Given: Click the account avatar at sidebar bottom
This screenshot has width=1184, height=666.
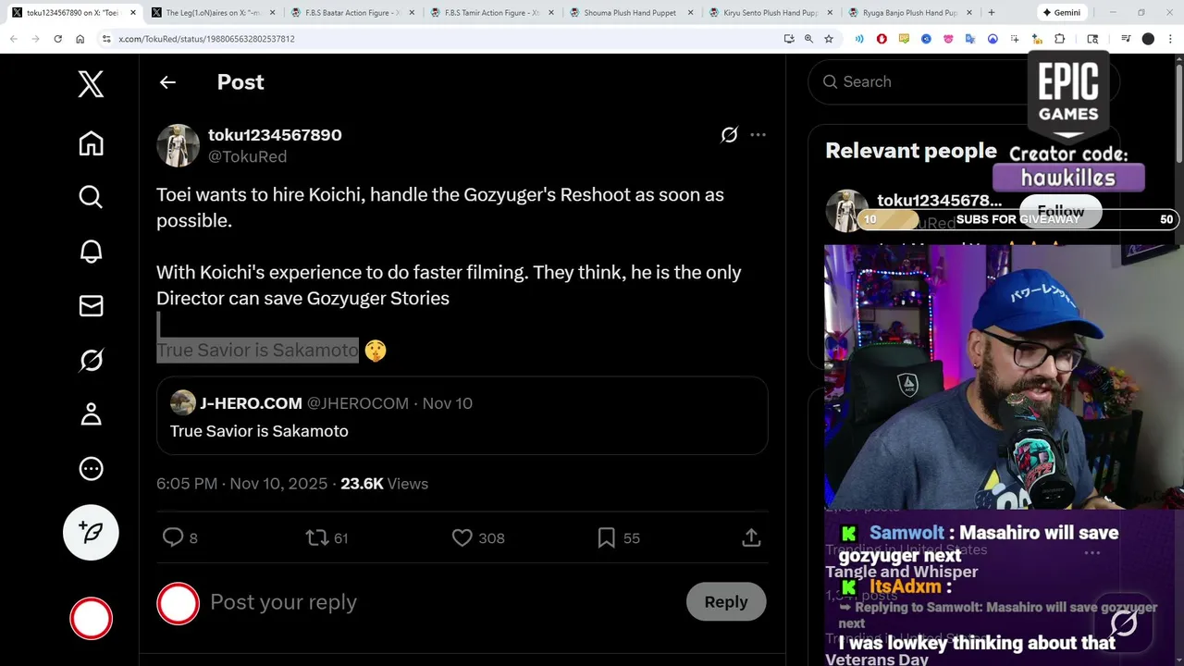Looking at the screenshot, I should coord(91,619).
